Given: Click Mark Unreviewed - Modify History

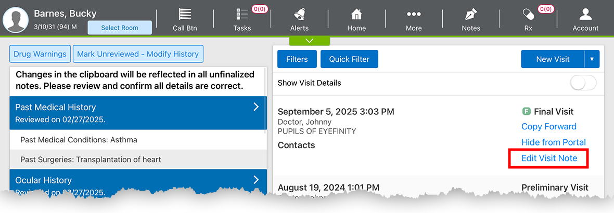Looking at the screenshot, I should [138, 54].
